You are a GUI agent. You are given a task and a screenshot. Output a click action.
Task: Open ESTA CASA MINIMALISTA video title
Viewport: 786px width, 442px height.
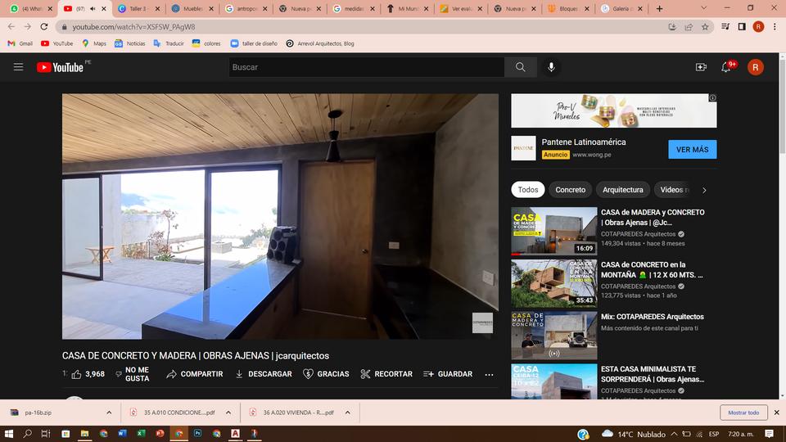[x=653, y=374]
